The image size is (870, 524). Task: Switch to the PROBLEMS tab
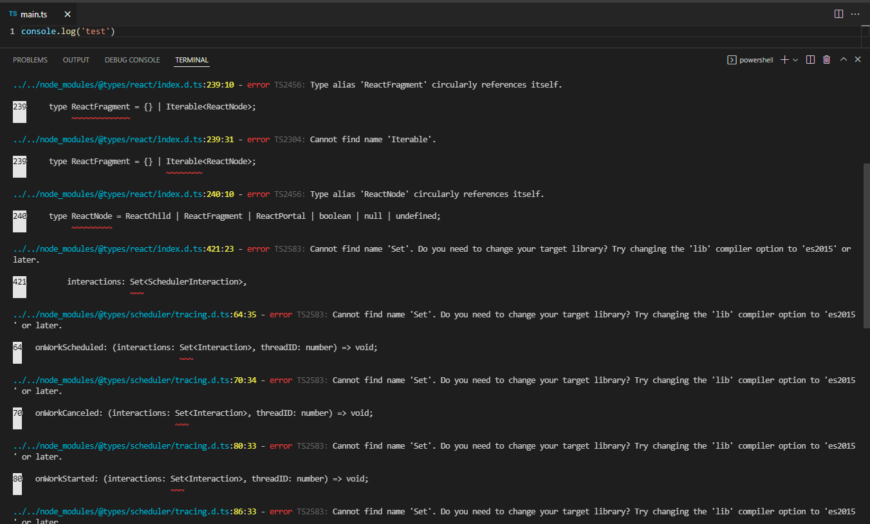(30, 59)
